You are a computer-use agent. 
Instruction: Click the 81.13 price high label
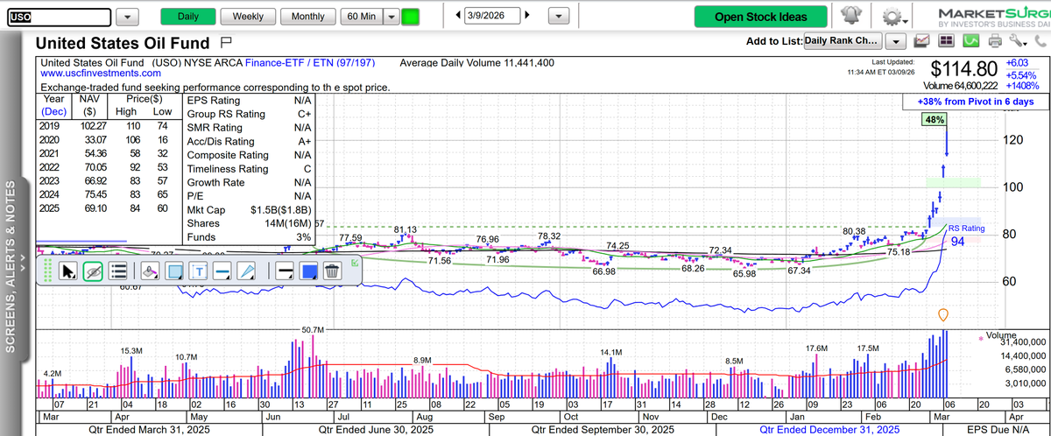coord(405,229)
